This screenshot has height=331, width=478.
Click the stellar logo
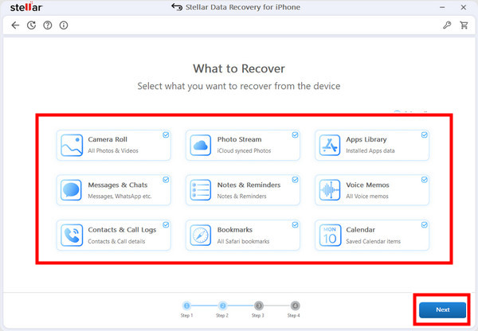click(x=26, y=6)
